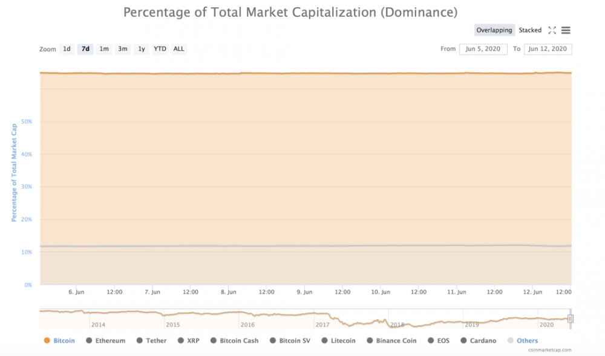Click the Bitcoin legend dot
605x356 pixels.
coord(47,341)
